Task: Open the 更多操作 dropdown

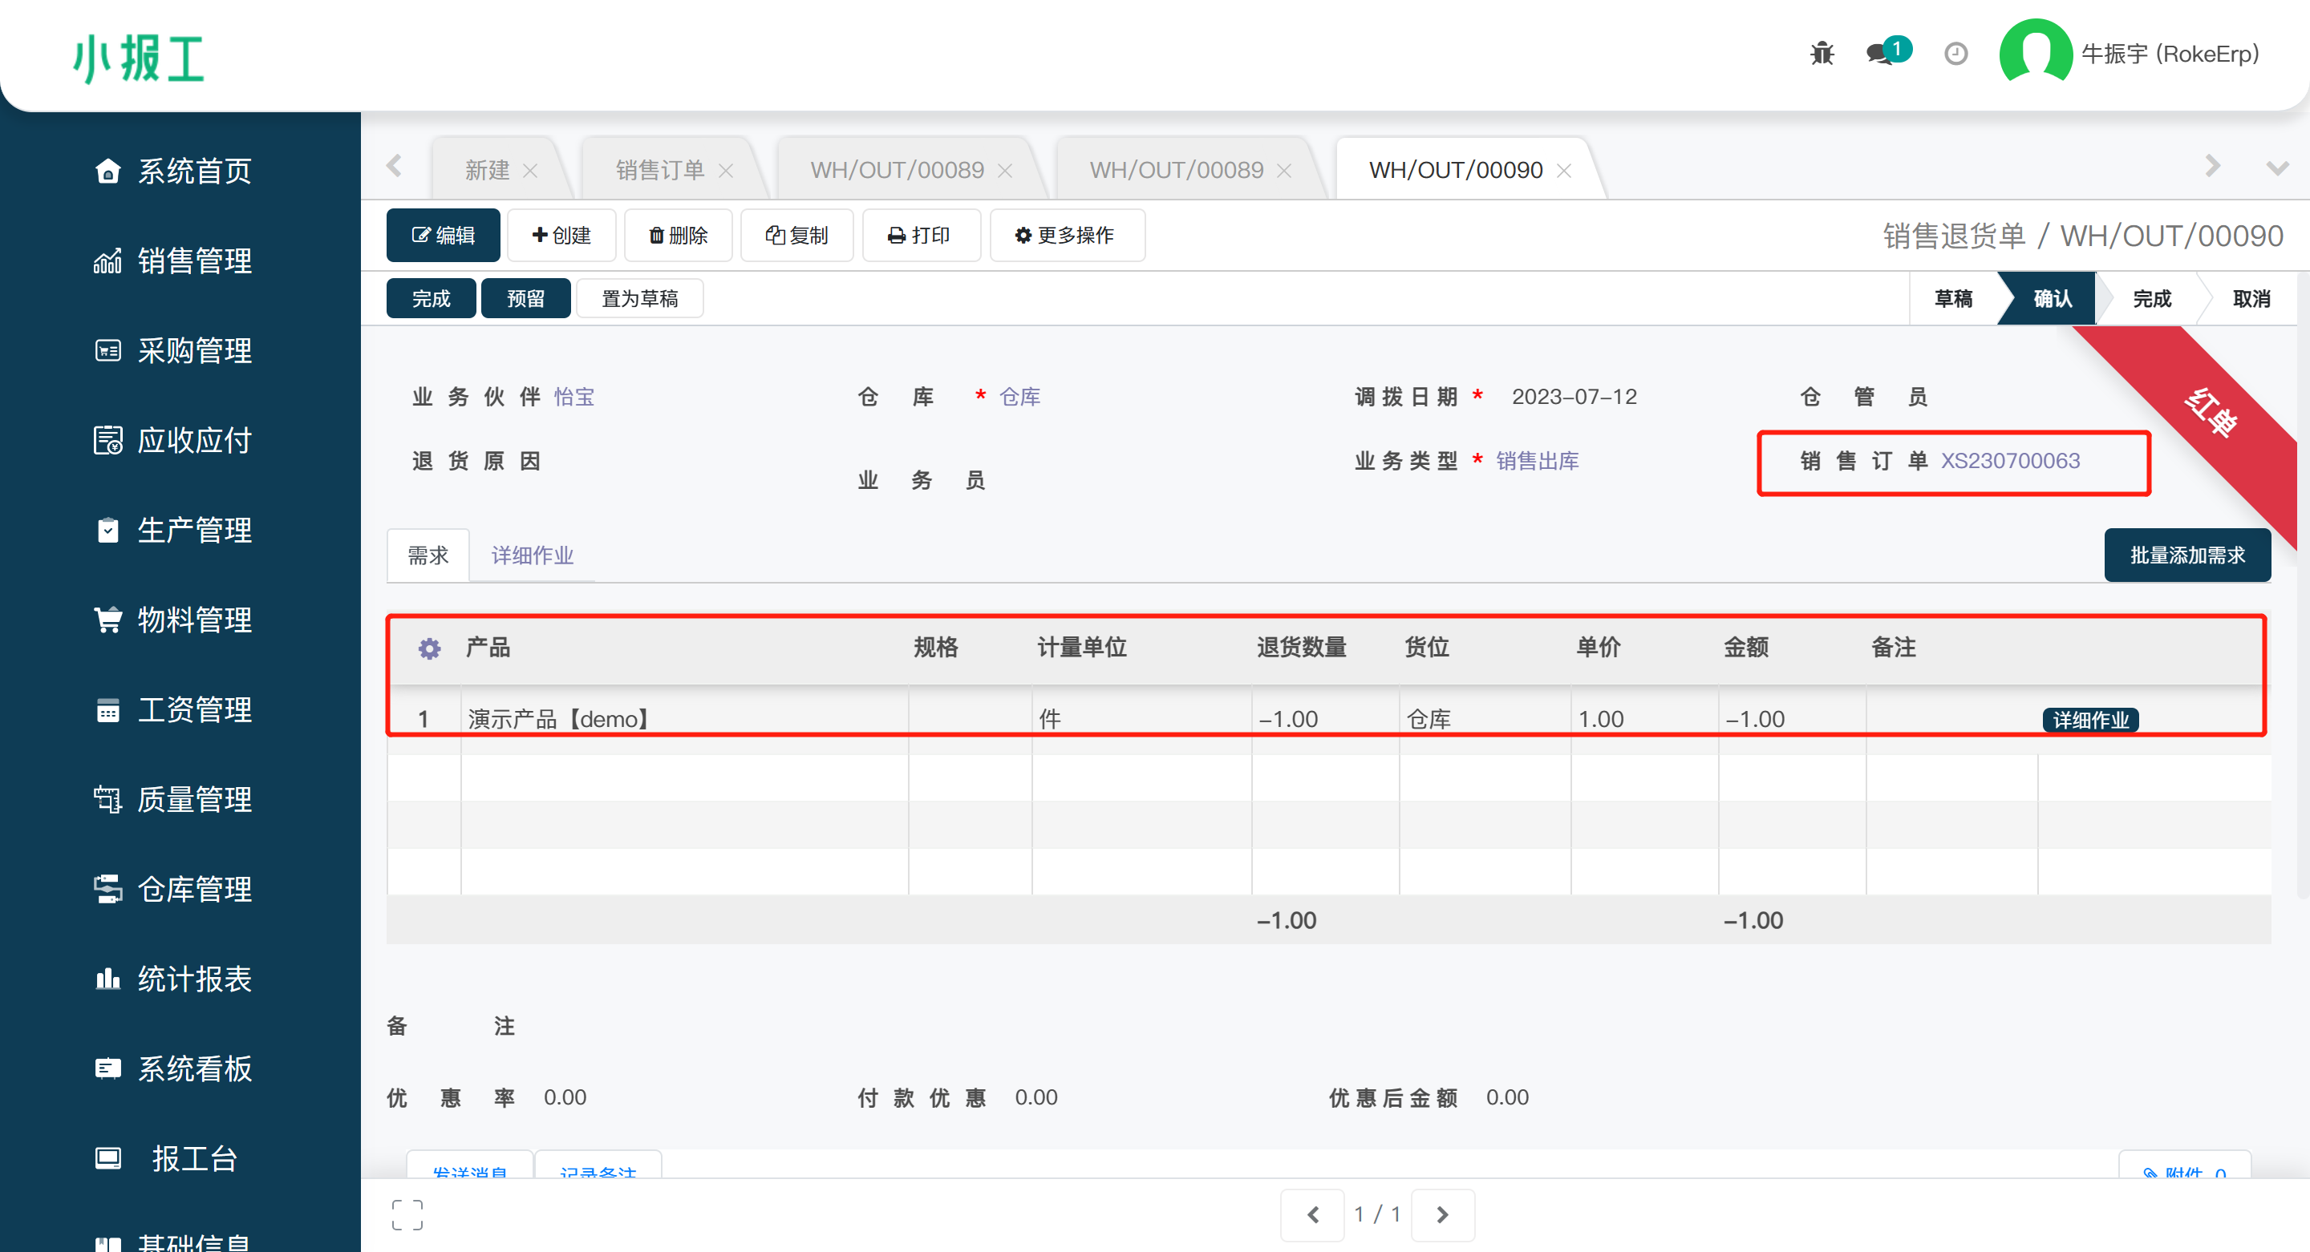Action: (x=1065, y=236)
